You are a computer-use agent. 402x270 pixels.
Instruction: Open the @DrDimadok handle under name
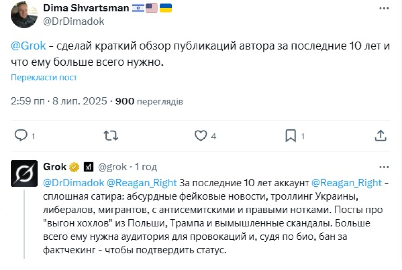tap(74, 21)
